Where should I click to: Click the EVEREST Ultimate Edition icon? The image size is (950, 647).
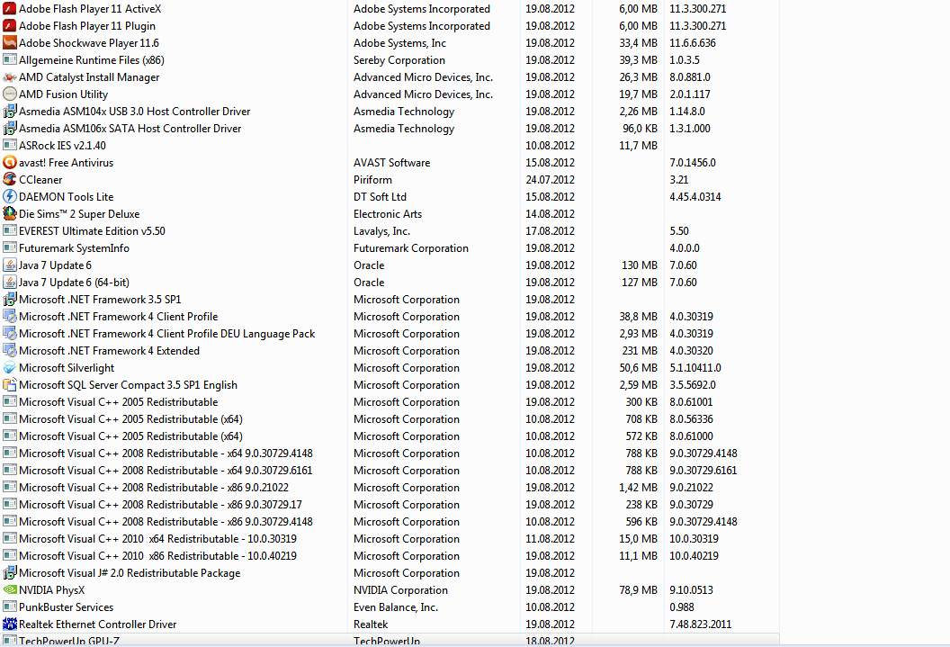click(9, 230)
